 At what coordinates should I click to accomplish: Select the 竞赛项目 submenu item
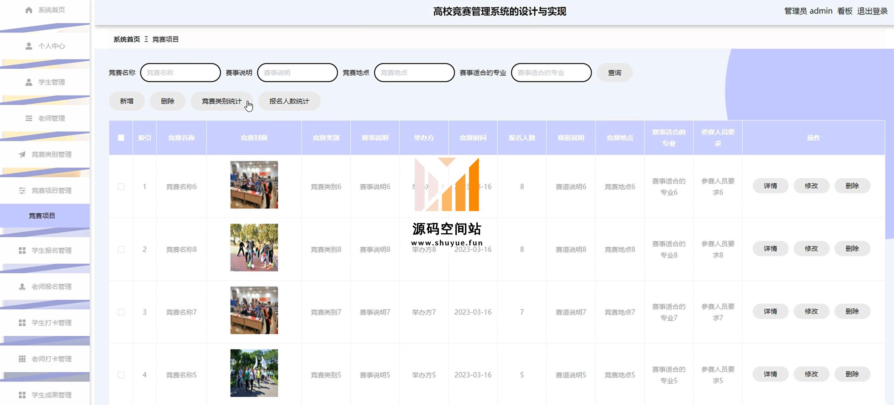click(45, 216)
